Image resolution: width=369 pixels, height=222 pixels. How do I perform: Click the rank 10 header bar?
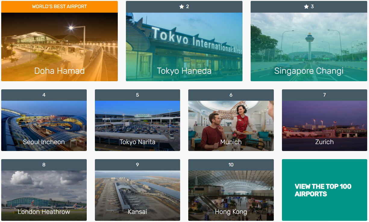point(231,165)
